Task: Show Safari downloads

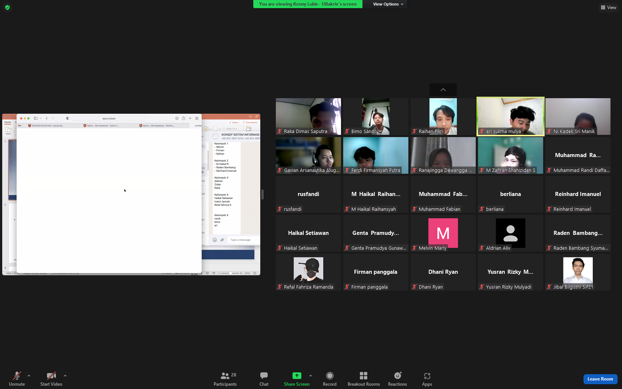Action: [x=177, y=119]
